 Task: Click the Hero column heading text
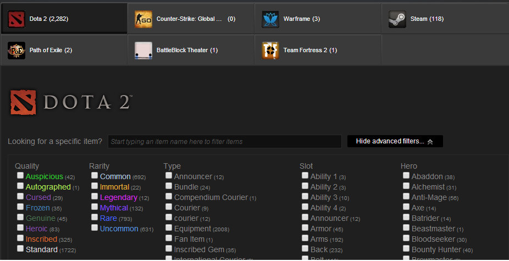click(409, 166)
